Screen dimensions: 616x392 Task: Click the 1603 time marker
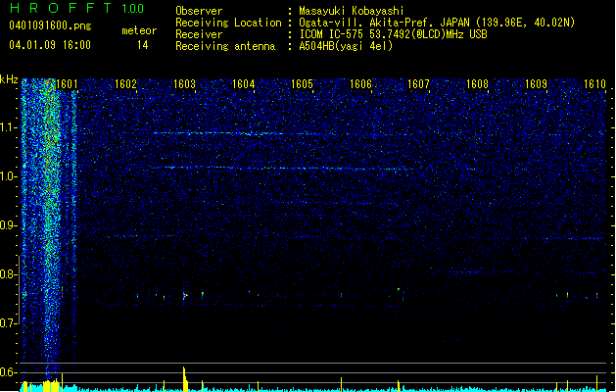coord(184,83)
